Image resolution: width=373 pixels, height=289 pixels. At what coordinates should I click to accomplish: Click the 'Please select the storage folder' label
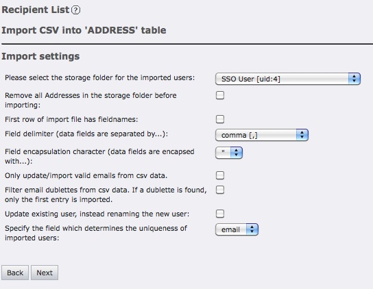point(99,77)
